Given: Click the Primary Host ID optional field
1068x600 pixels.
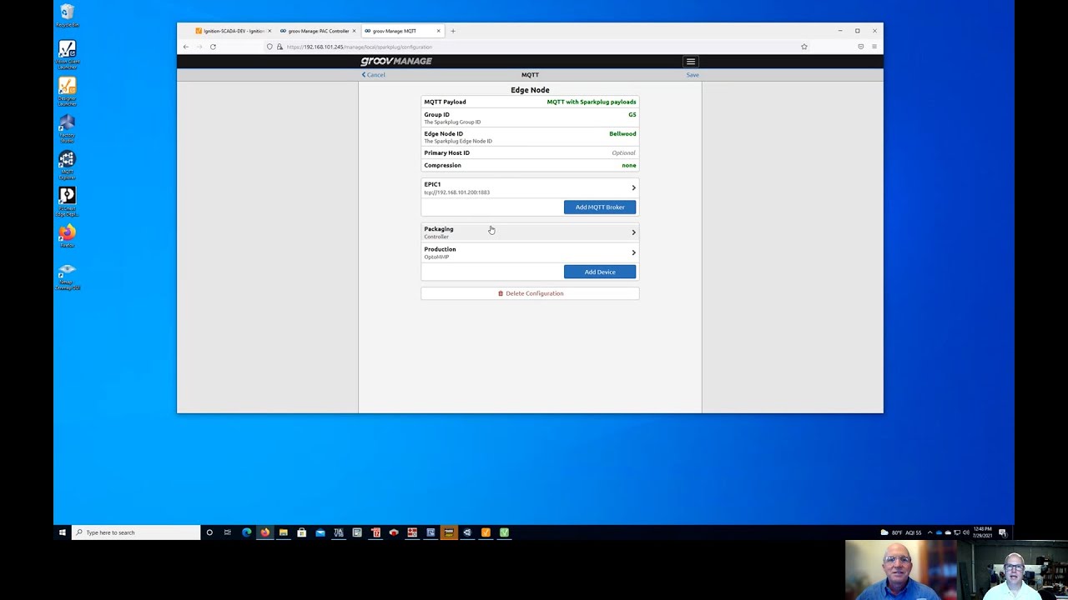Looking at the screenshot, I should point(530,152).
